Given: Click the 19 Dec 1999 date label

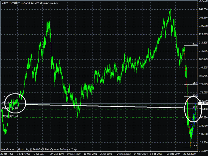Looking at the screenshot, I should pos(74,154).
